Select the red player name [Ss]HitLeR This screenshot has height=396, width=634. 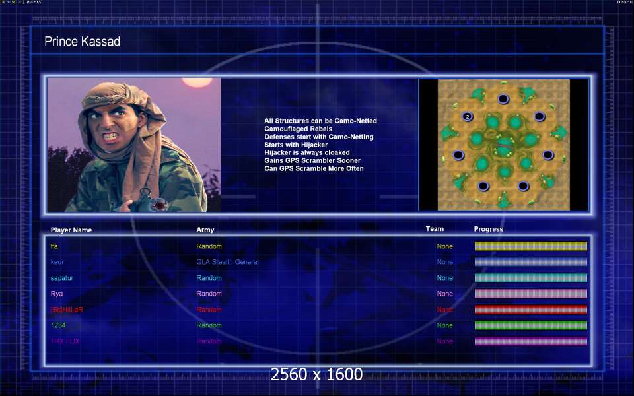[67, 310]
